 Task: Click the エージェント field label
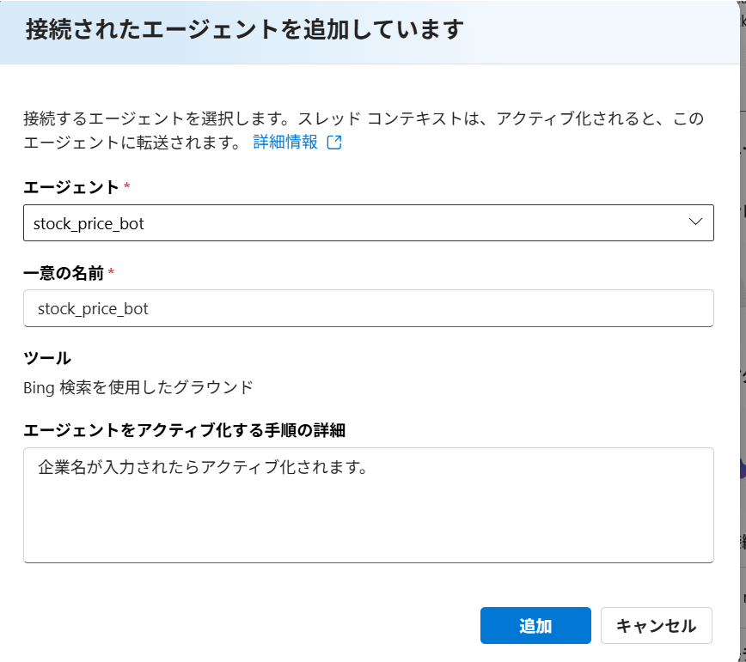click(x=70, y=187)
